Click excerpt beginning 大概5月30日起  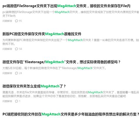tap(54, 68)
